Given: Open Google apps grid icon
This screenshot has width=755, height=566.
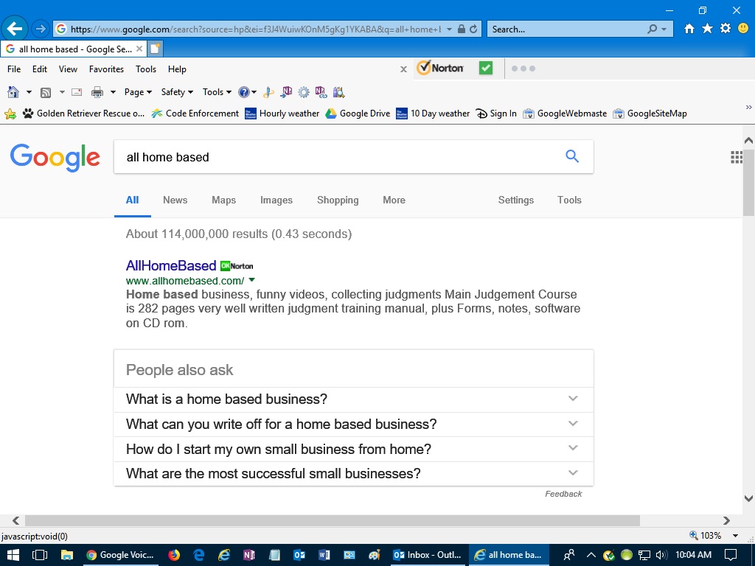Looking at the screenshot, I should tap(736, 157).
